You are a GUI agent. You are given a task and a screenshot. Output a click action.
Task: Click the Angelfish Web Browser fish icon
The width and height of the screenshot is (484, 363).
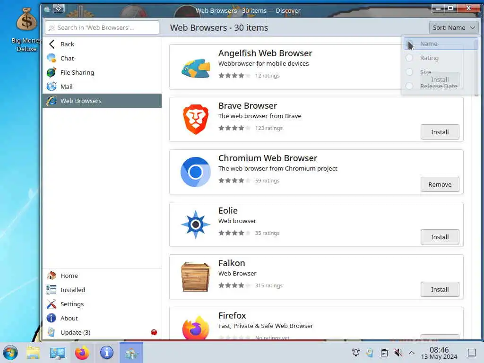tap(196, 68)
